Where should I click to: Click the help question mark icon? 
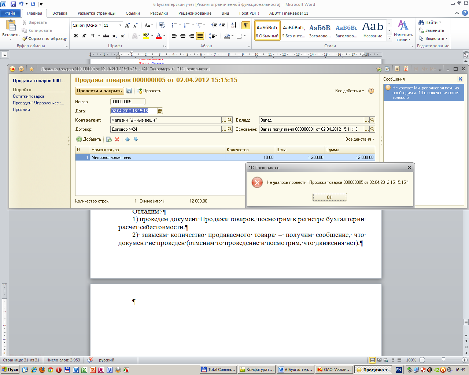pos(371,91)
